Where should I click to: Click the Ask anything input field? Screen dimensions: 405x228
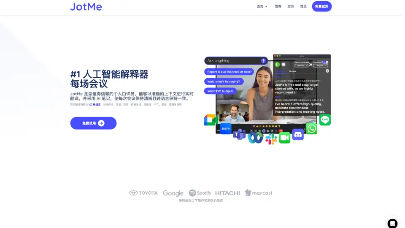click(232, 61)
